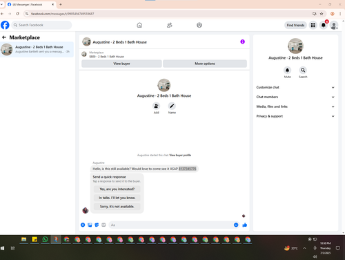
Task: Choose a GIF icon in composer
Action: pyautogui.click(x=103, y=225)
